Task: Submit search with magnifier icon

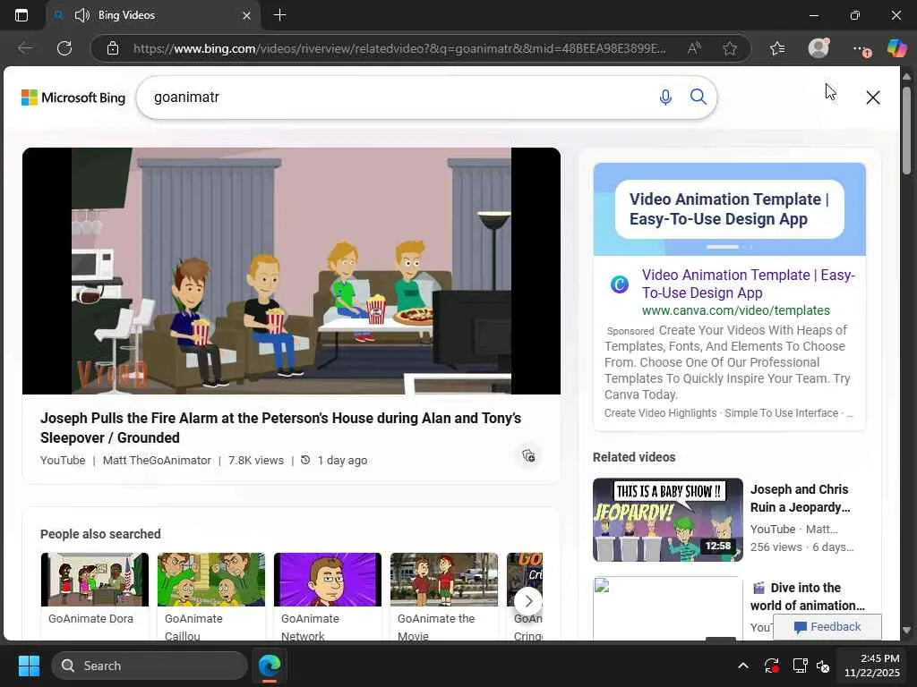Action: [698, 97]
